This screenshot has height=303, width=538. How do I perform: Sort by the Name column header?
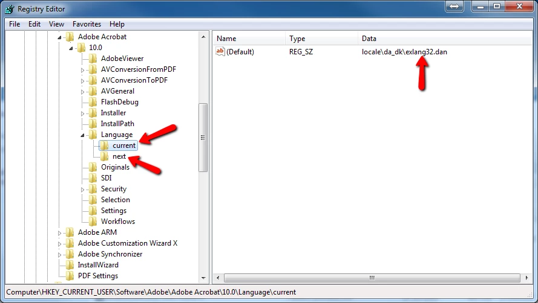249,39
